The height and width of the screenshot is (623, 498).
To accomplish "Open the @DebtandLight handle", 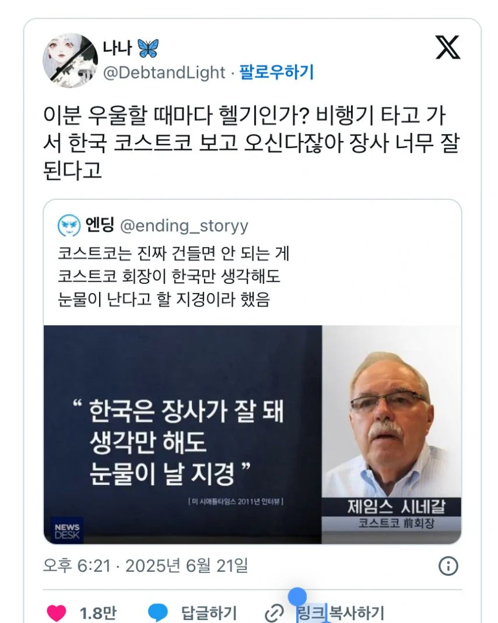I will (164, 73).
